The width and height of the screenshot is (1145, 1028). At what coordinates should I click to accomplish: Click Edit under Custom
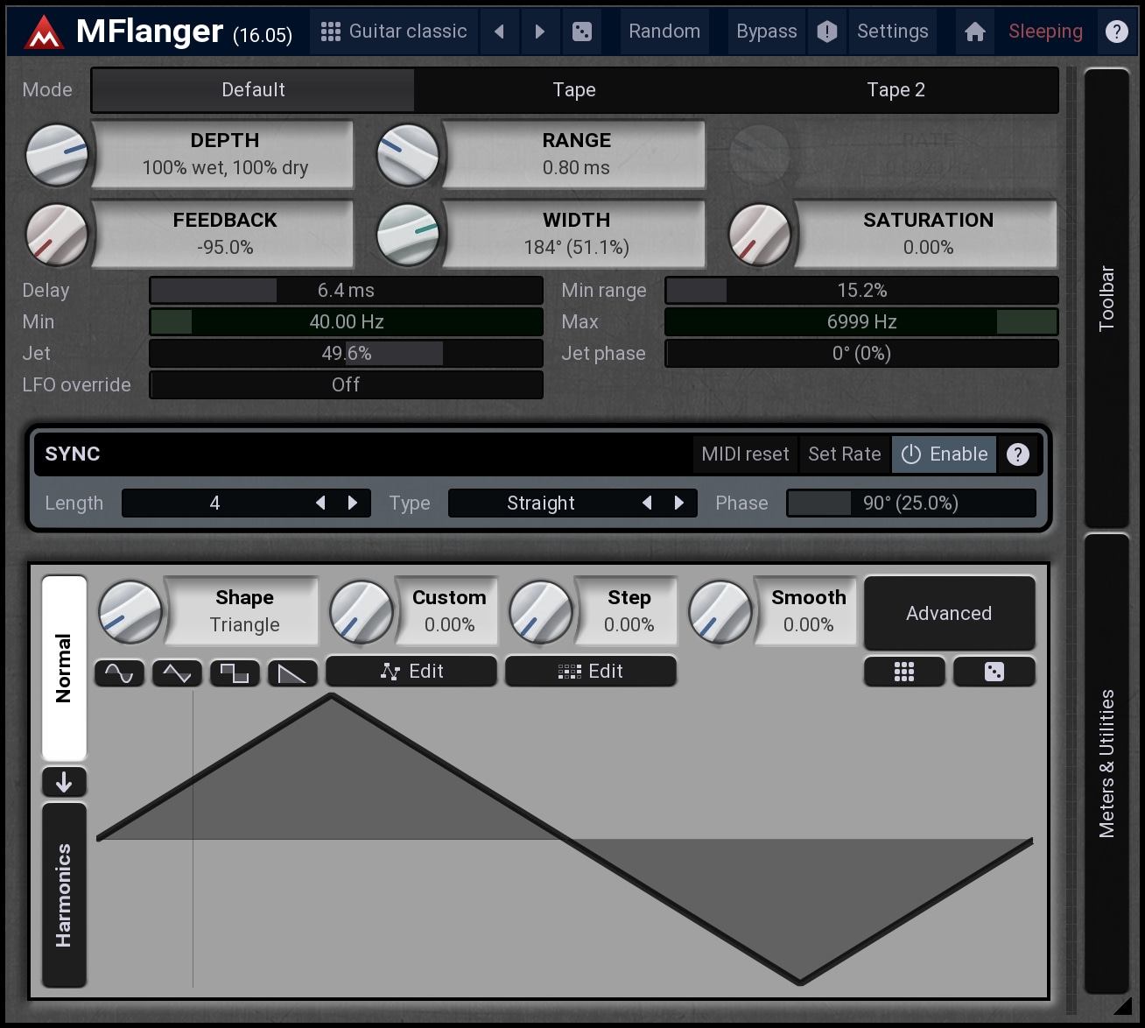coord(411,671)
